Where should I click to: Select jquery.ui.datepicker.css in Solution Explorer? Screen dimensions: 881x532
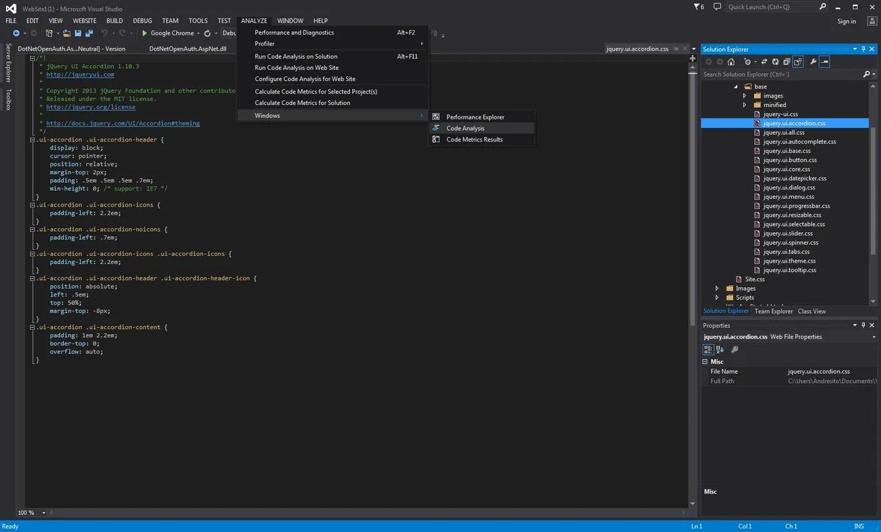[794, 178]
